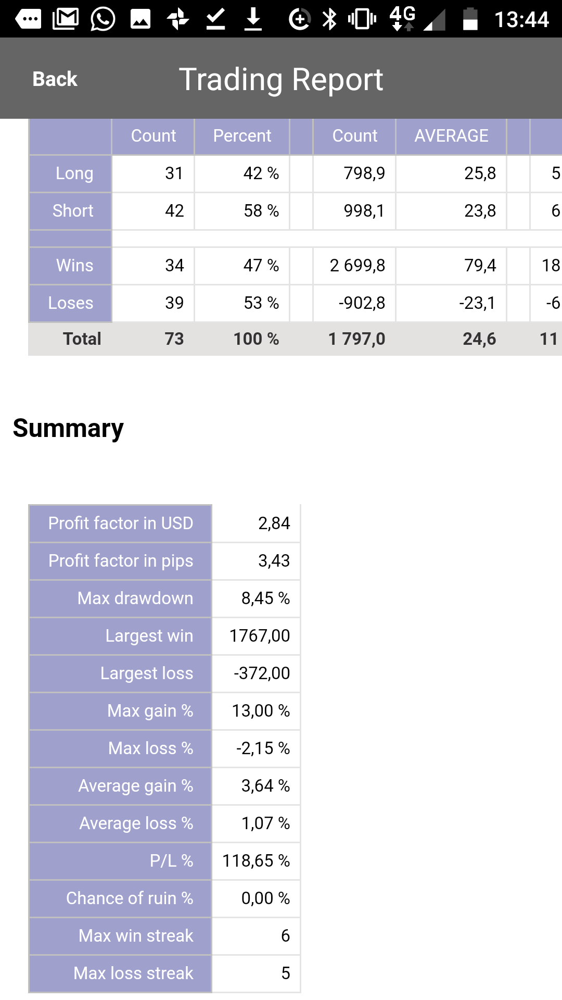This screenshot has height=1000, width=562.
Task: Tap the Bluetooth status icon
Action: [x=330, y=19]
